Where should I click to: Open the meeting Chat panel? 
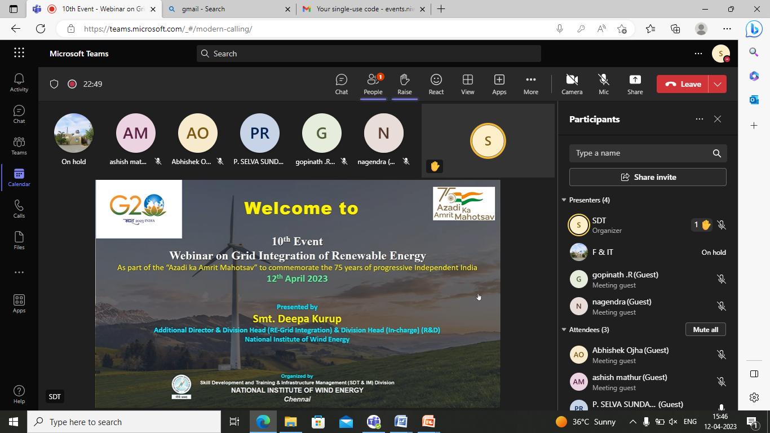click(x=341, y=84)
